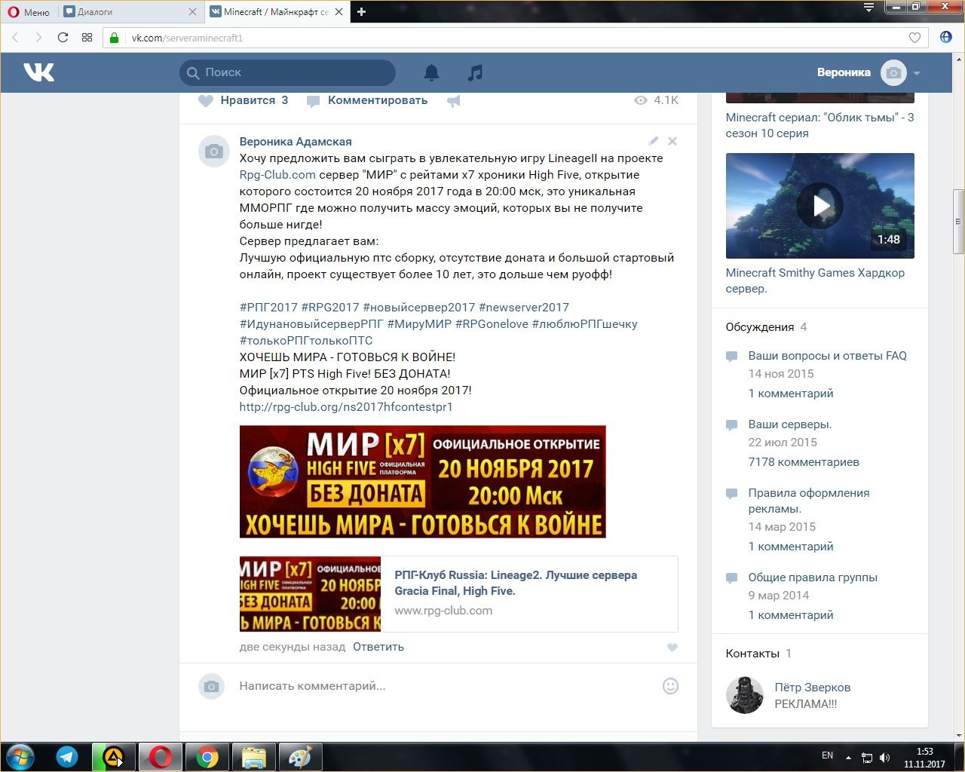
Task: Click the #РПГ2017 hashtag
Action: point(268,308)
